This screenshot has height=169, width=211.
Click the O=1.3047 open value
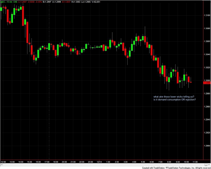click(66, 2)
